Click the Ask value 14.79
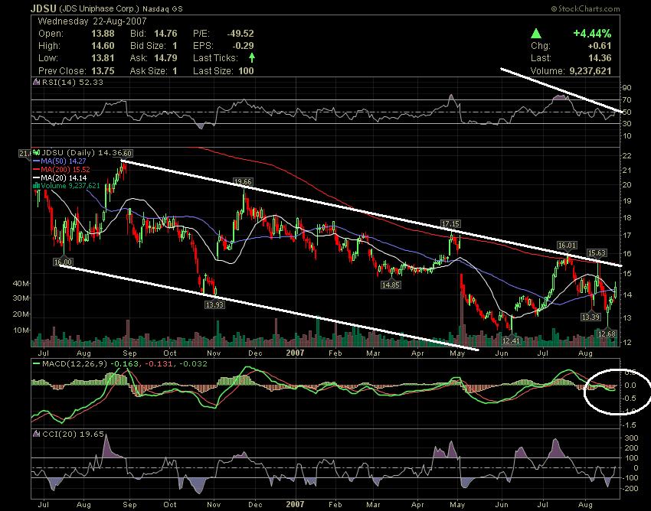 165,58
